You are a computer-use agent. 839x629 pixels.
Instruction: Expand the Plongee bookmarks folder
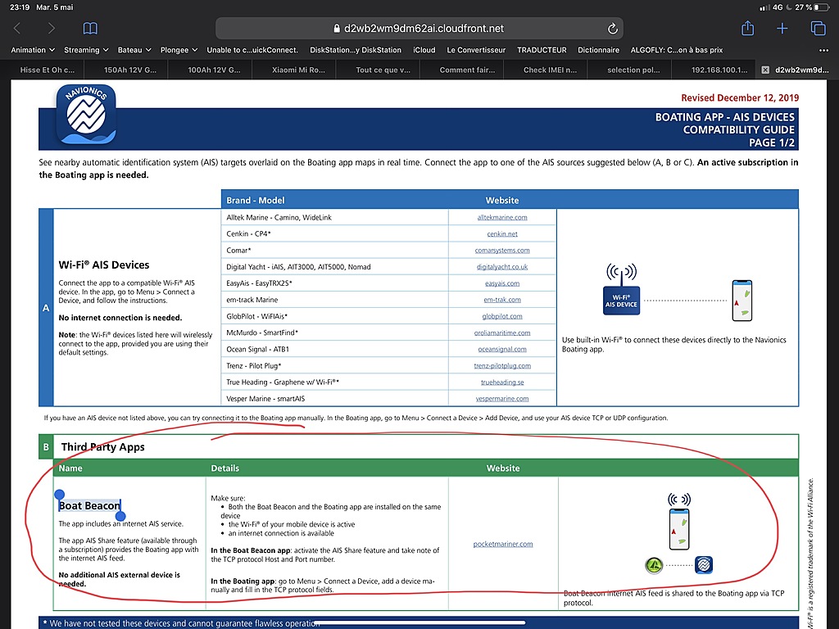[x=179, y=50]
